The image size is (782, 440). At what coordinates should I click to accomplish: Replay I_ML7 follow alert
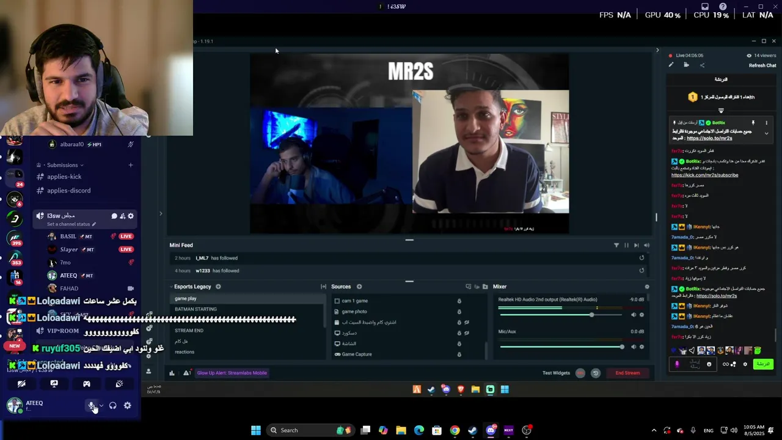click(641, 258)
